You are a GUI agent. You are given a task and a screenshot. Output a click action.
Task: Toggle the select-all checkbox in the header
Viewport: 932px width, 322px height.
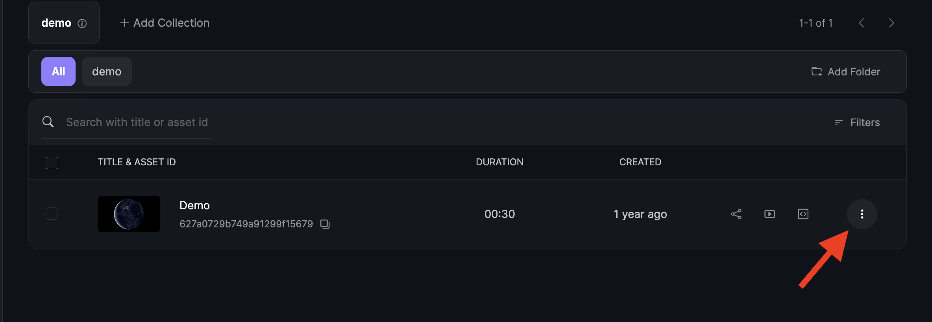[52, 163]
